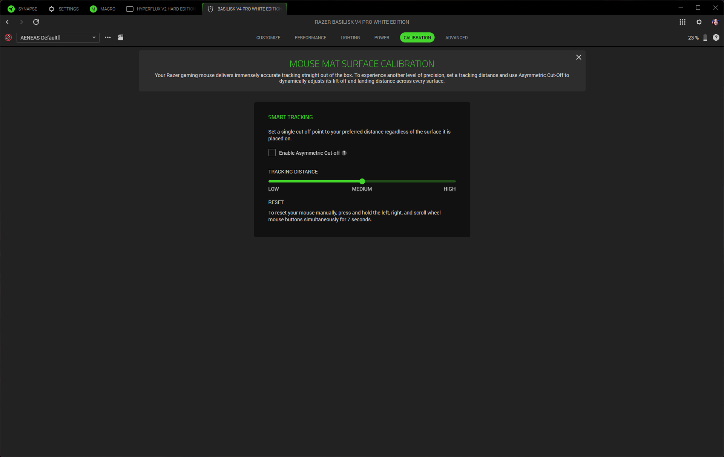Screen dimensions: 724x457
Task: Open the Power section
Action: (x=382, y=38)
